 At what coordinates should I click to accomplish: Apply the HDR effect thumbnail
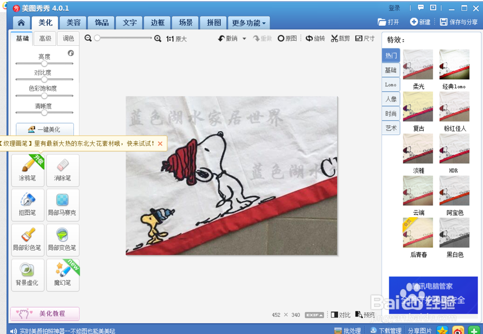tap(455, 149)
